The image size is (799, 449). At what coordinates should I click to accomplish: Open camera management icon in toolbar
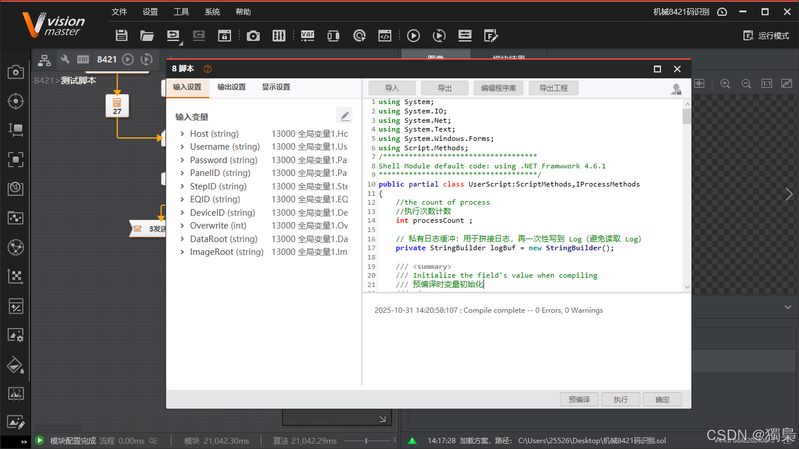click(253, 36)
